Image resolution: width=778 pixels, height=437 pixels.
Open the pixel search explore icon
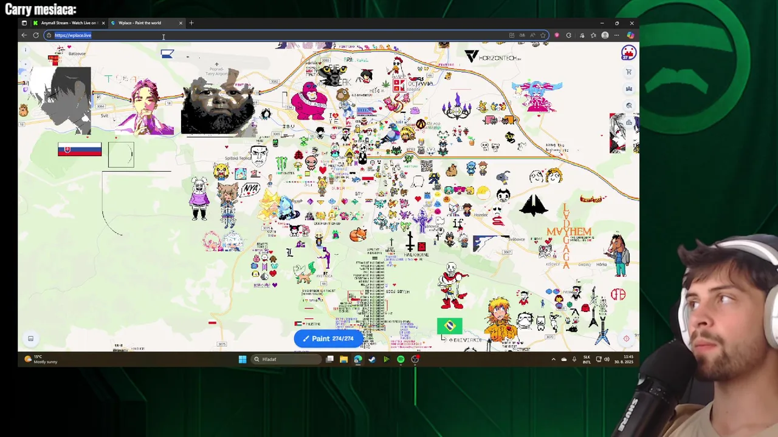(x=628, y=105)
